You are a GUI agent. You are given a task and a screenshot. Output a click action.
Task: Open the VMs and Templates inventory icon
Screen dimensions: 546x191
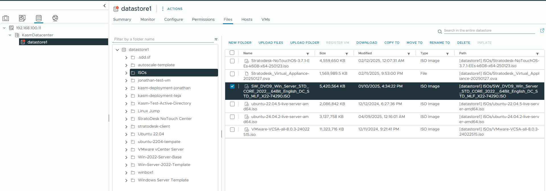click(x=22, y=18)
